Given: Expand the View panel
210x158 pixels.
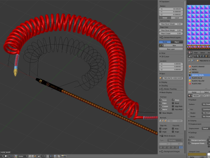Looking at the screenshot, I should [160, 53].
